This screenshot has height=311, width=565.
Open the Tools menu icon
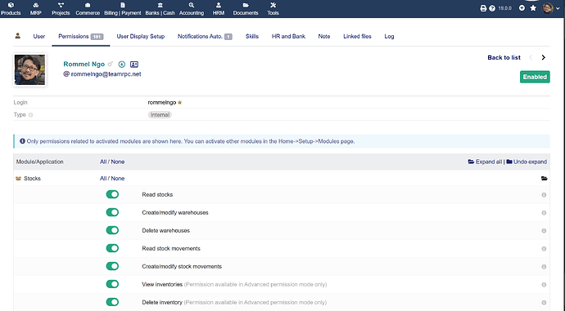point(273,9)
